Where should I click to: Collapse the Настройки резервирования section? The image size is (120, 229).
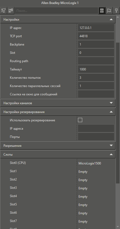pos(111,112)
